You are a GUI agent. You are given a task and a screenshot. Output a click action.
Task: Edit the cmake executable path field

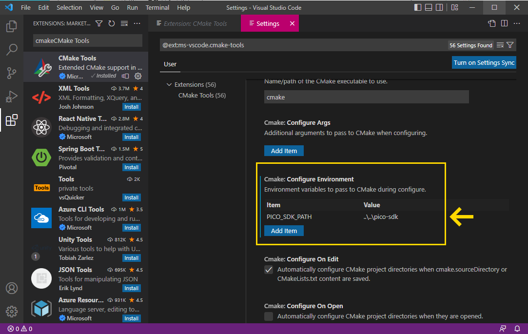[x=366, y=97]
